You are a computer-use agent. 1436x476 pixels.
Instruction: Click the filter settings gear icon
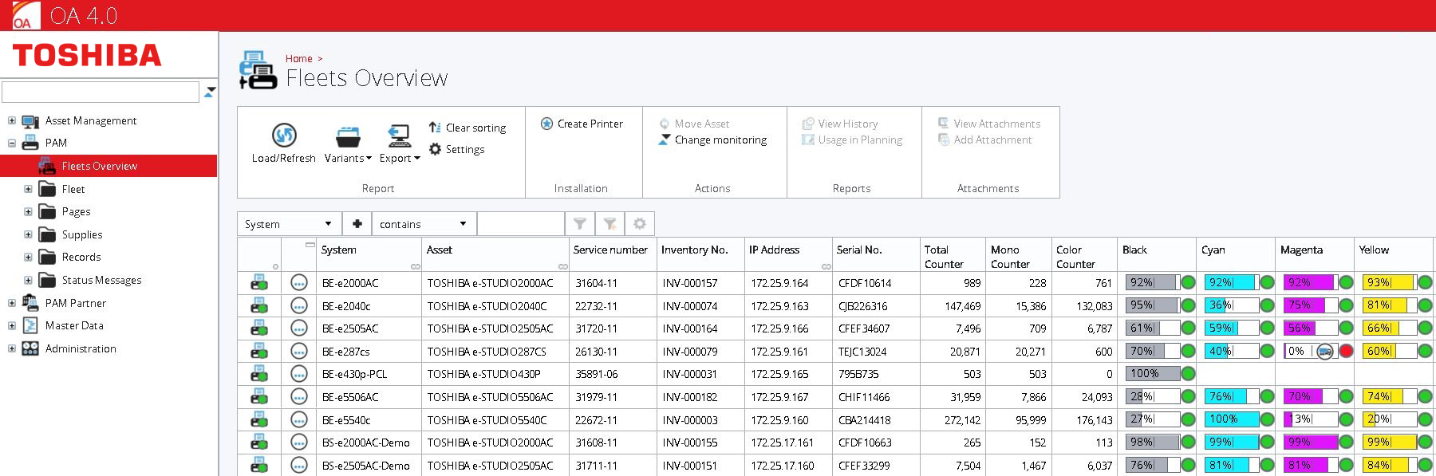click(639, 224)
